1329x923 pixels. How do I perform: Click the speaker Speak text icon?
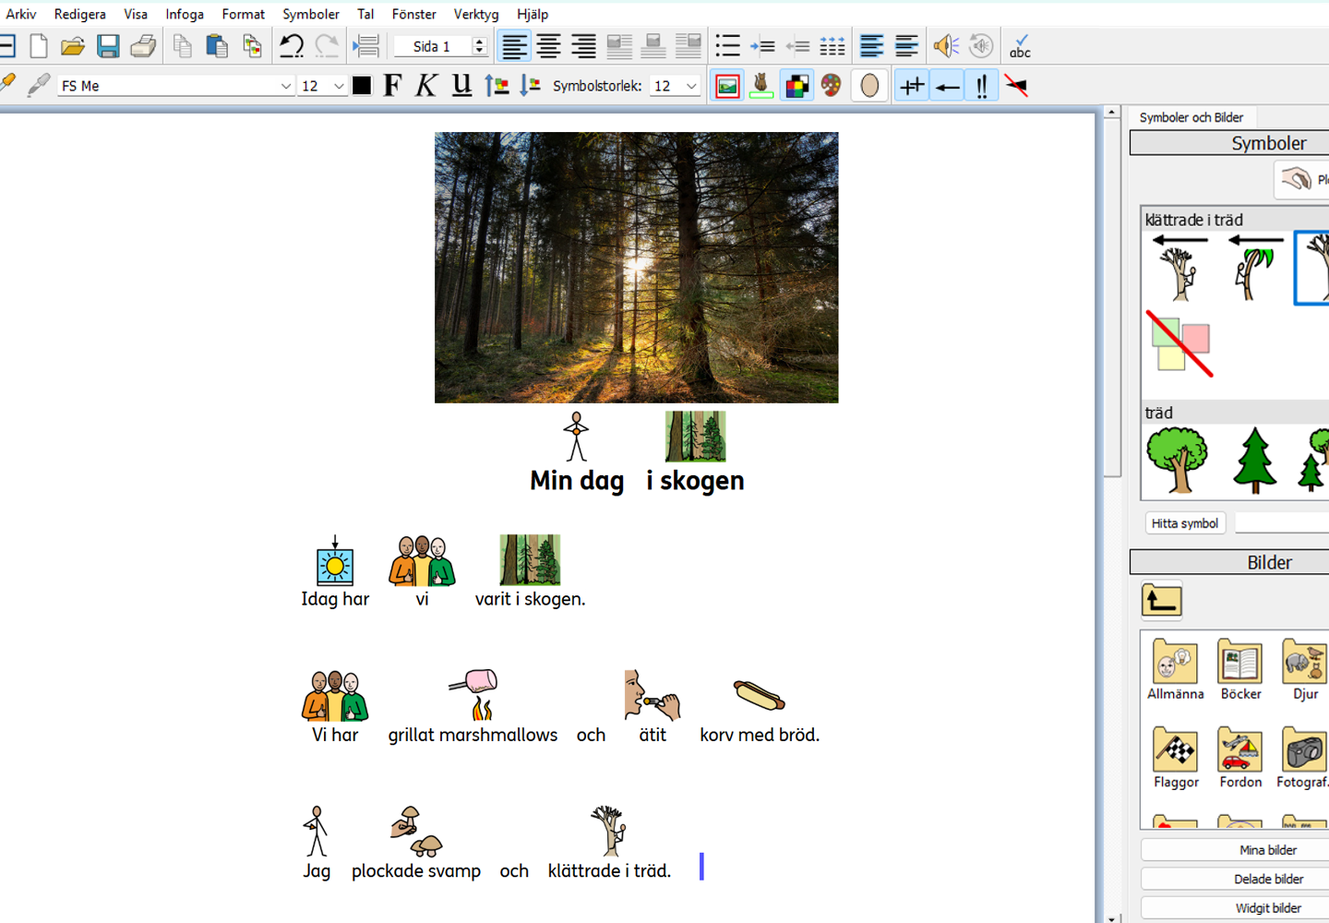(x=945, y=46)
